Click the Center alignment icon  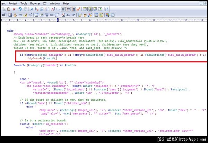tap(47, 15)
